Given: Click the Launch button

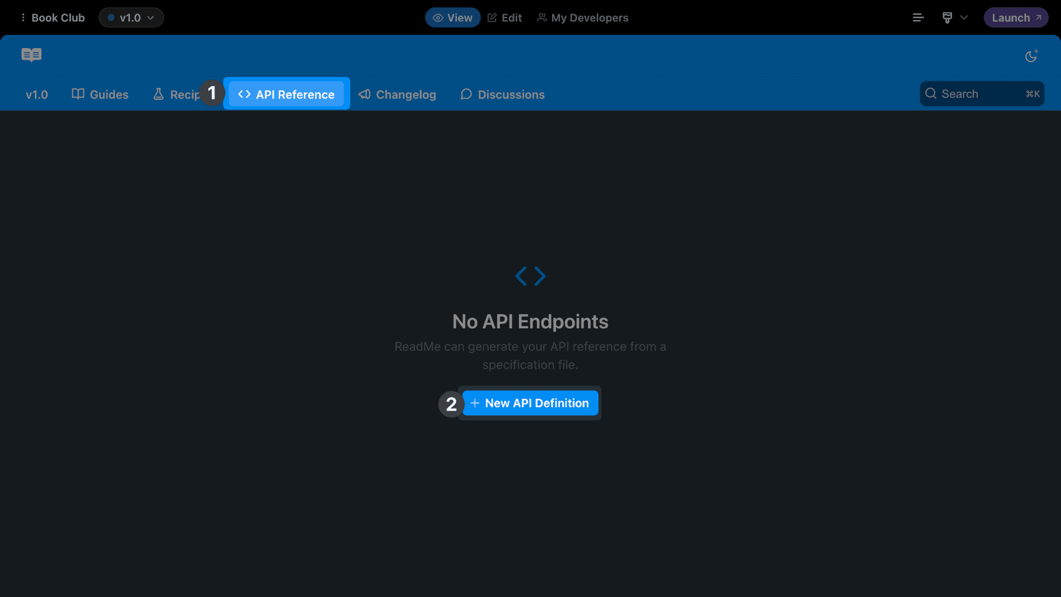Looking at the screenshot, I should coord(1016,18).
